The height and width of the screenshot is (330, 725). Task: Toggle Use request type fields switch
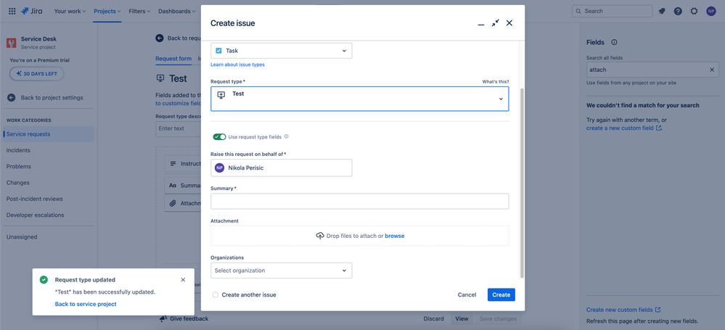(218, 136)
